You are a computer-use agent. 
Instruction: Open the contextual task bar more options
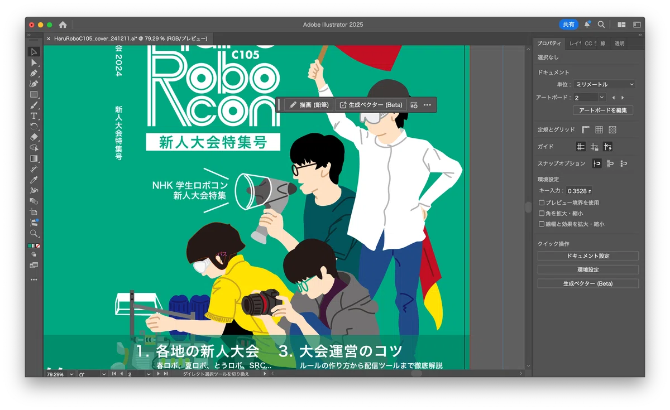pyautogui.click(x=428, y=105)
